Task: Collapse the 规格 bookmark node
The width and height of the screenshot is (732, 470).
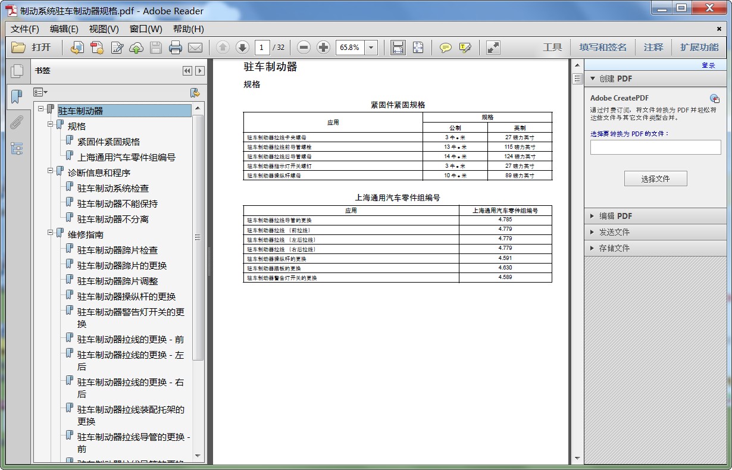Action: coord(51,125)
